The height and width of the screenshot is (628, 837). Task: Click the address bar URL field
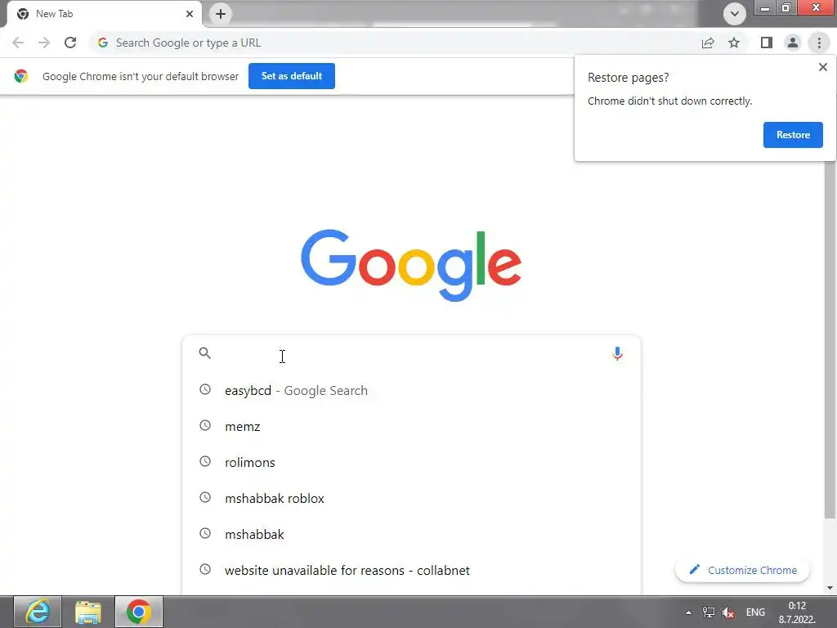tap(395, 43)
